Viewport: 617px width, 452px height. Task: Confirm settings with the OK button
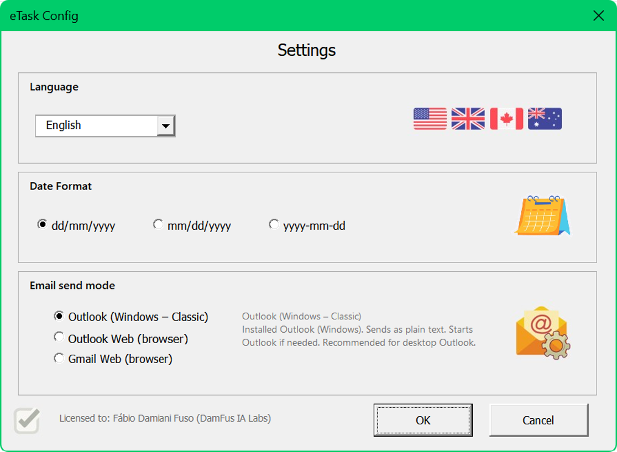click(423, 420)
